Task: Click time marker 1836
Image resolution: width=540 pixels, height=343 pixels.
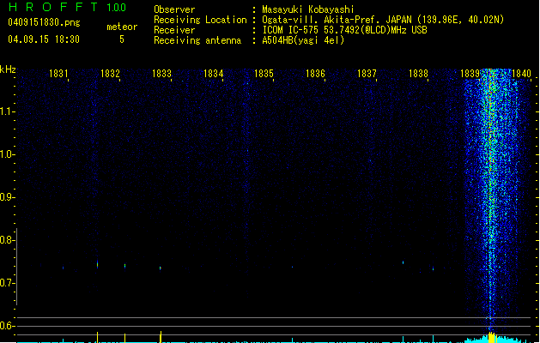Action: 315,74
